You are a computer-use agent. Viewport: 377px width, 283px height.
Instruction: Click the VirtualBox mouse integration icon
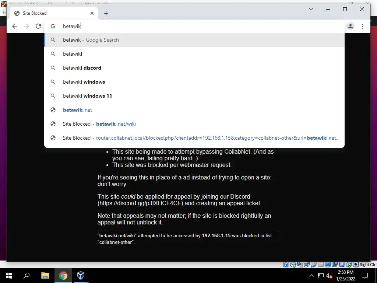point(349,265)
